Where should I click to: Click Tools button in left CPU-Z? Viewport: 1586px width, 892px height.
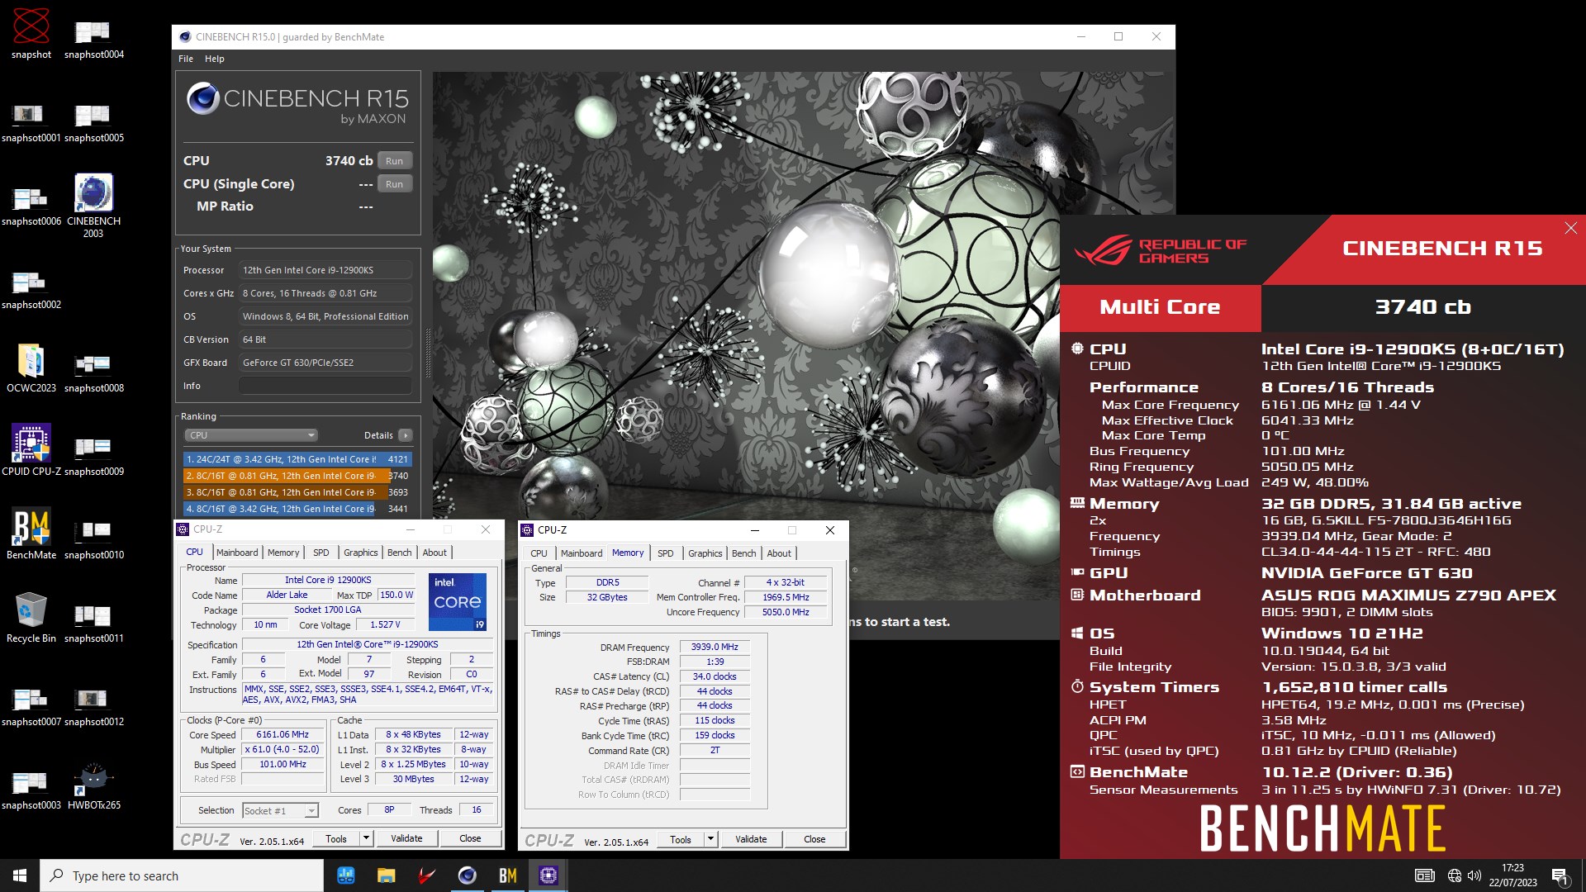pos(336,838)
